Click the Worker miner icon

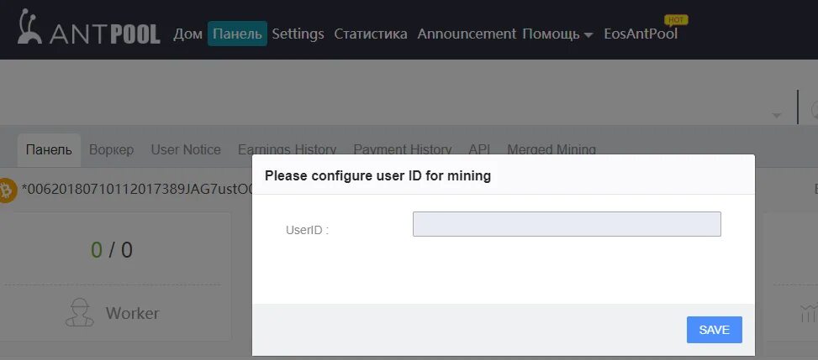point(79,313)
